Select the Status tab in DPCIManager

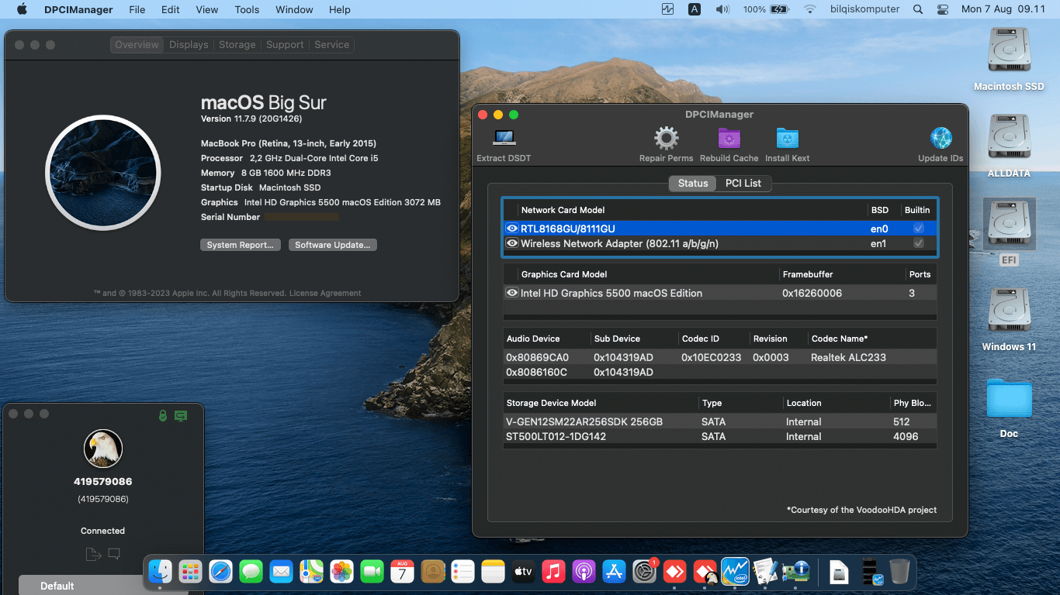click(x=693, y=183)
